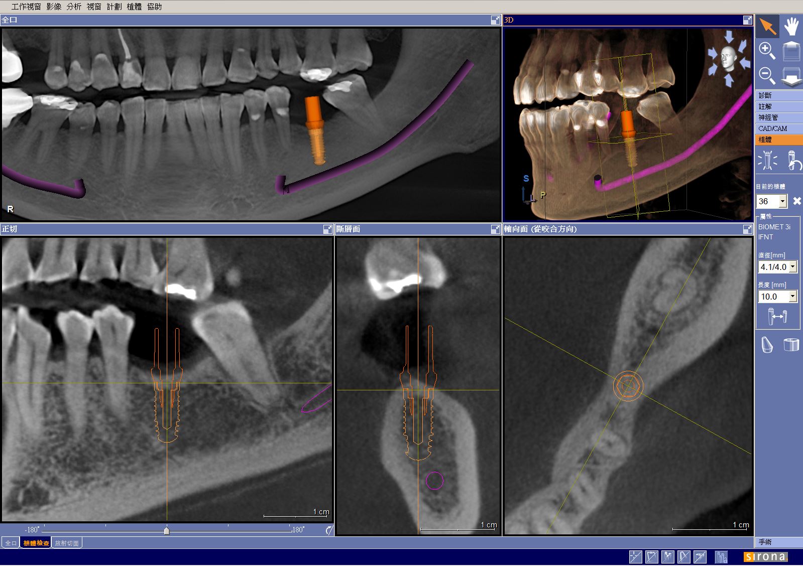Viewport: 803px width, 566px height.
Task: Click the cylinder sleeve icon
Action: (791, 345)
